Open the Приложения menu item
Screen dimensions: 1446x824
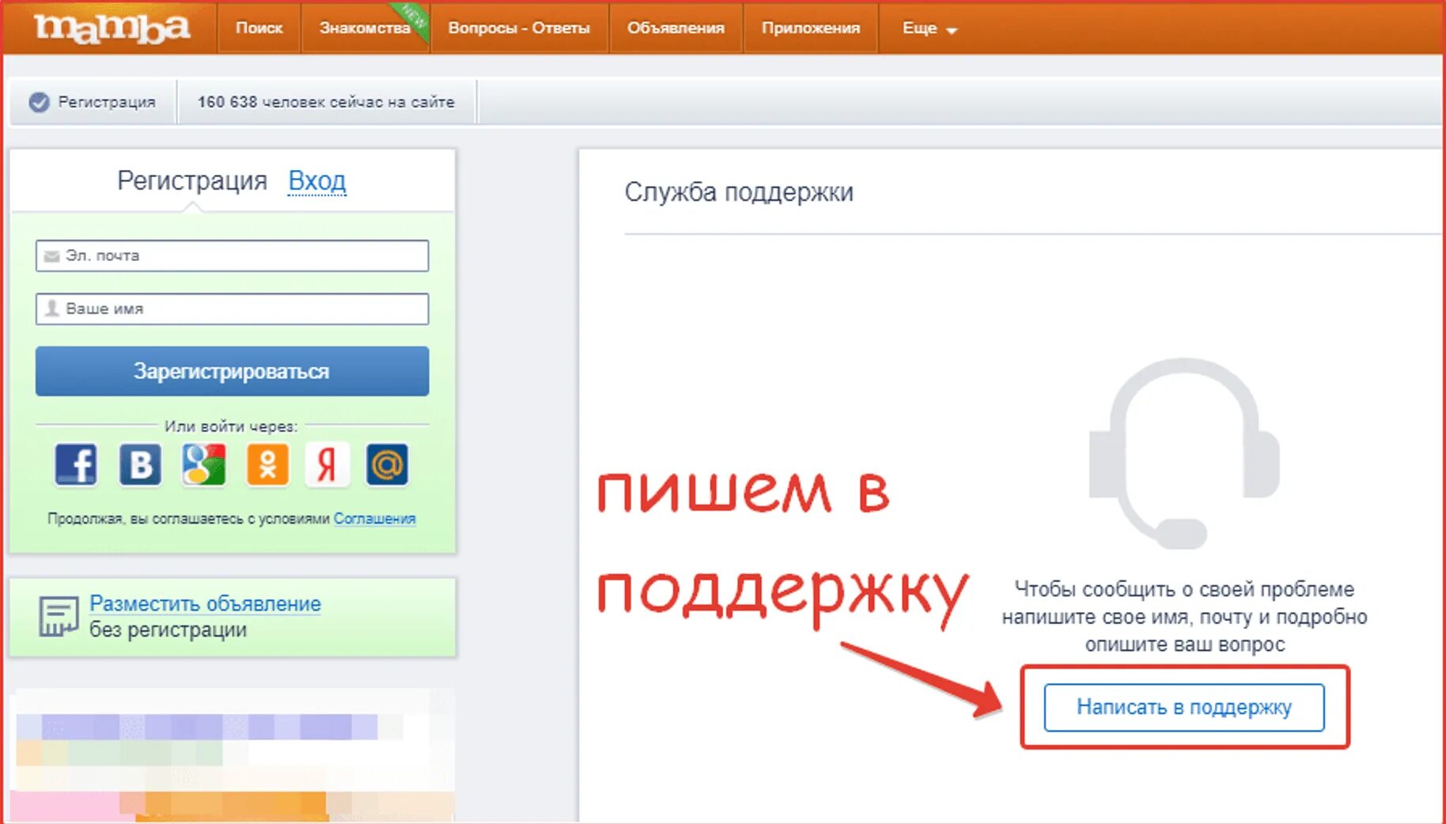(811, 28)
